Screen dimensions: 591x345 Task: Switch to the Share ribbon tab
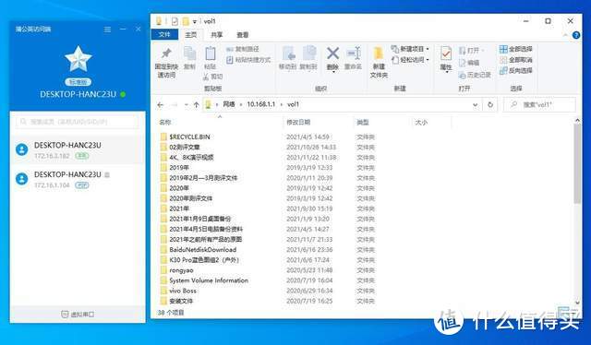[x=216, y=35]
